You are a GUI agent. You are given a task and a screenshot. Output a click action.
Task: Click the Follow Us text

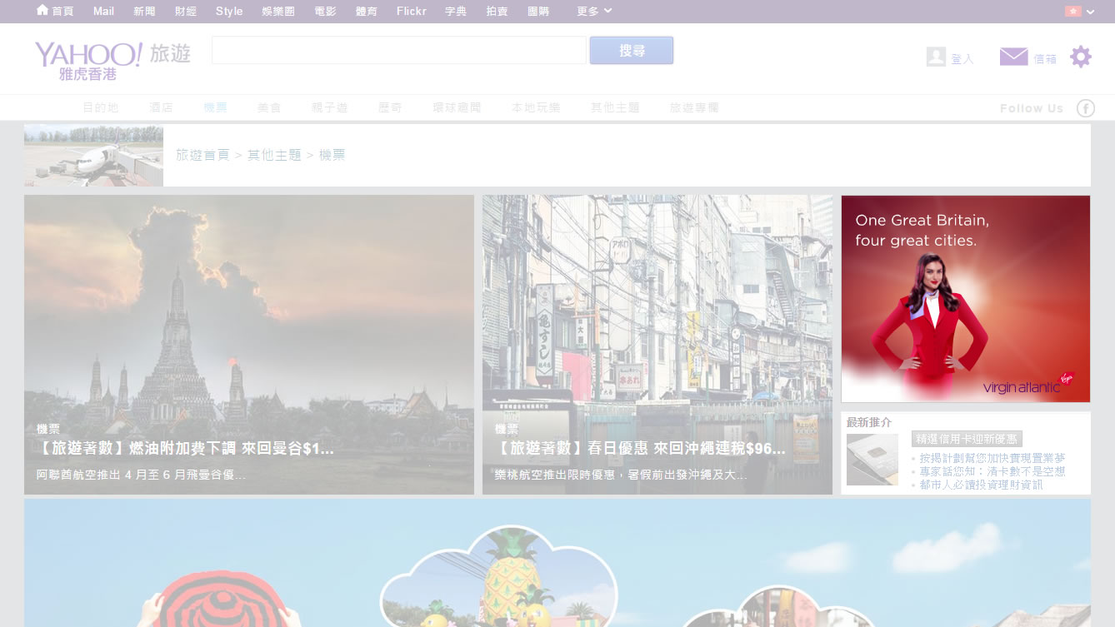1032,108
